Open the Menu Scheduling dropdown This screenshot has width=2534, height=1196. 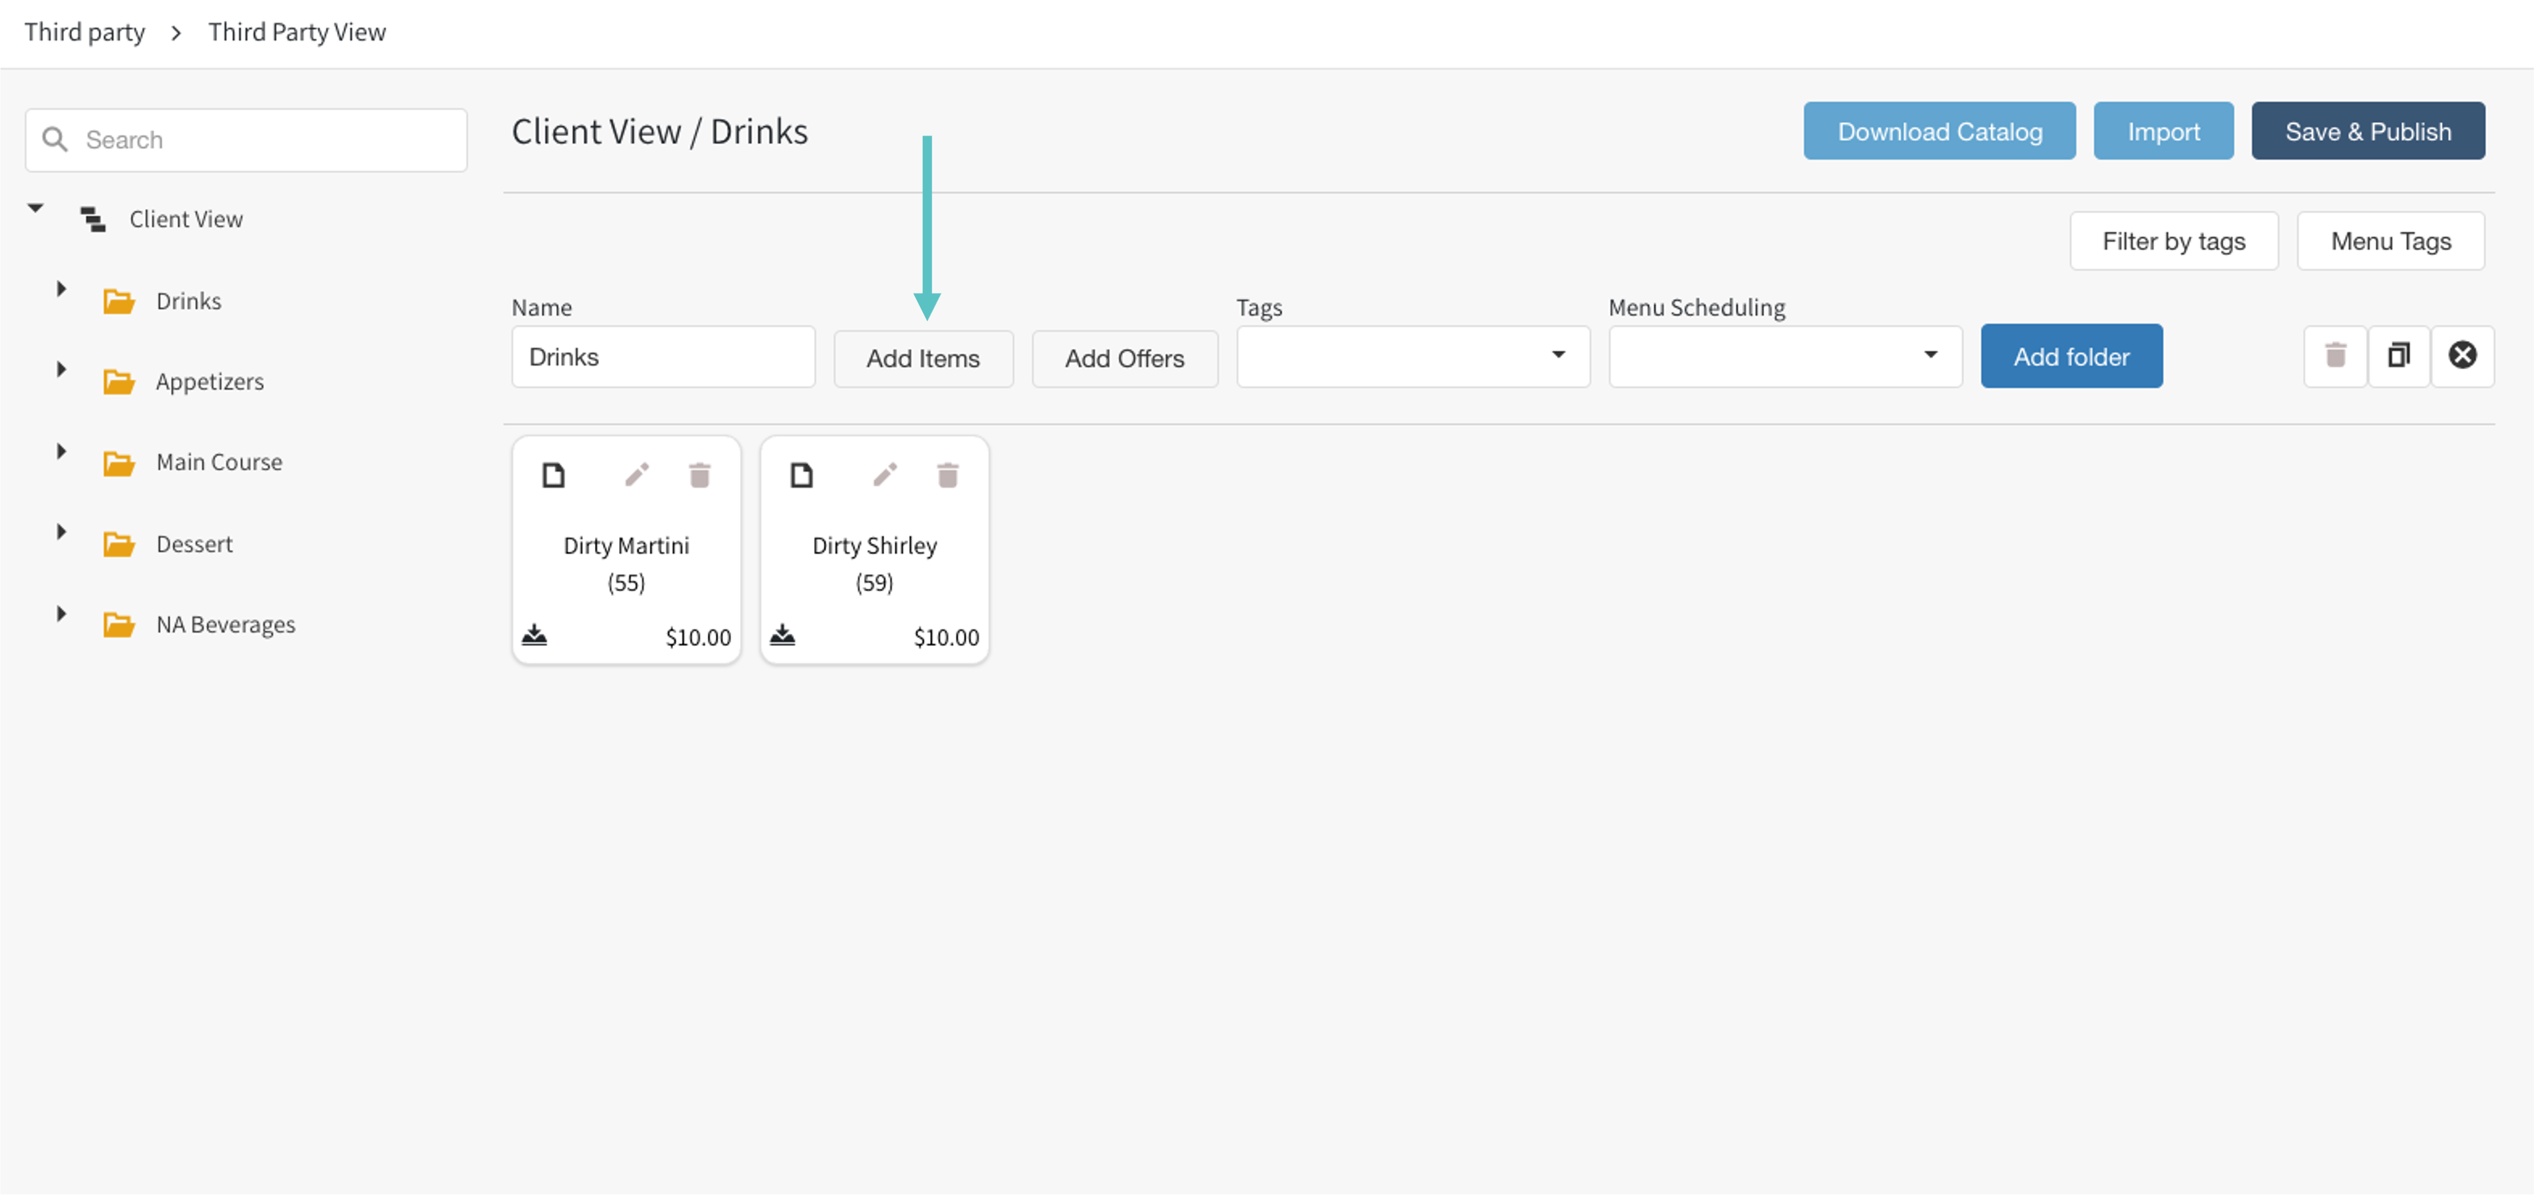click(1784, 356)
